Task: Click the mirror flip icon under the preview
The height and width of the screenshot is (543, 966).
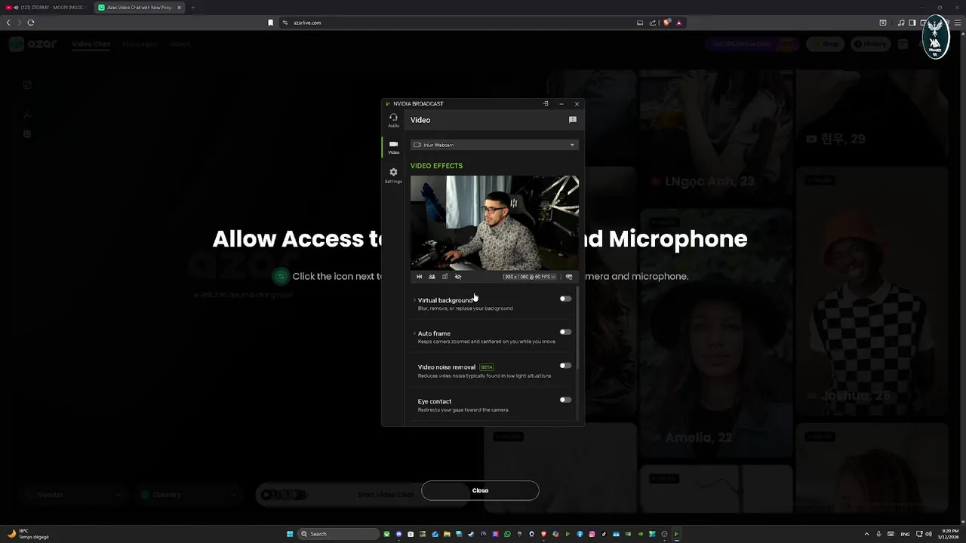Action: [x=420, y=277]
